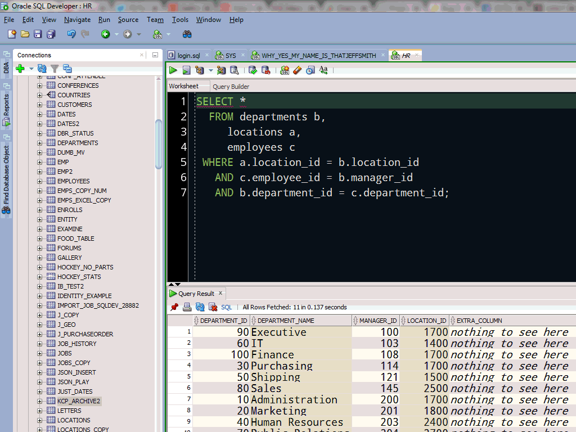
Task: Expand the EMPLOYEES table node
Action: pos(40,181)
